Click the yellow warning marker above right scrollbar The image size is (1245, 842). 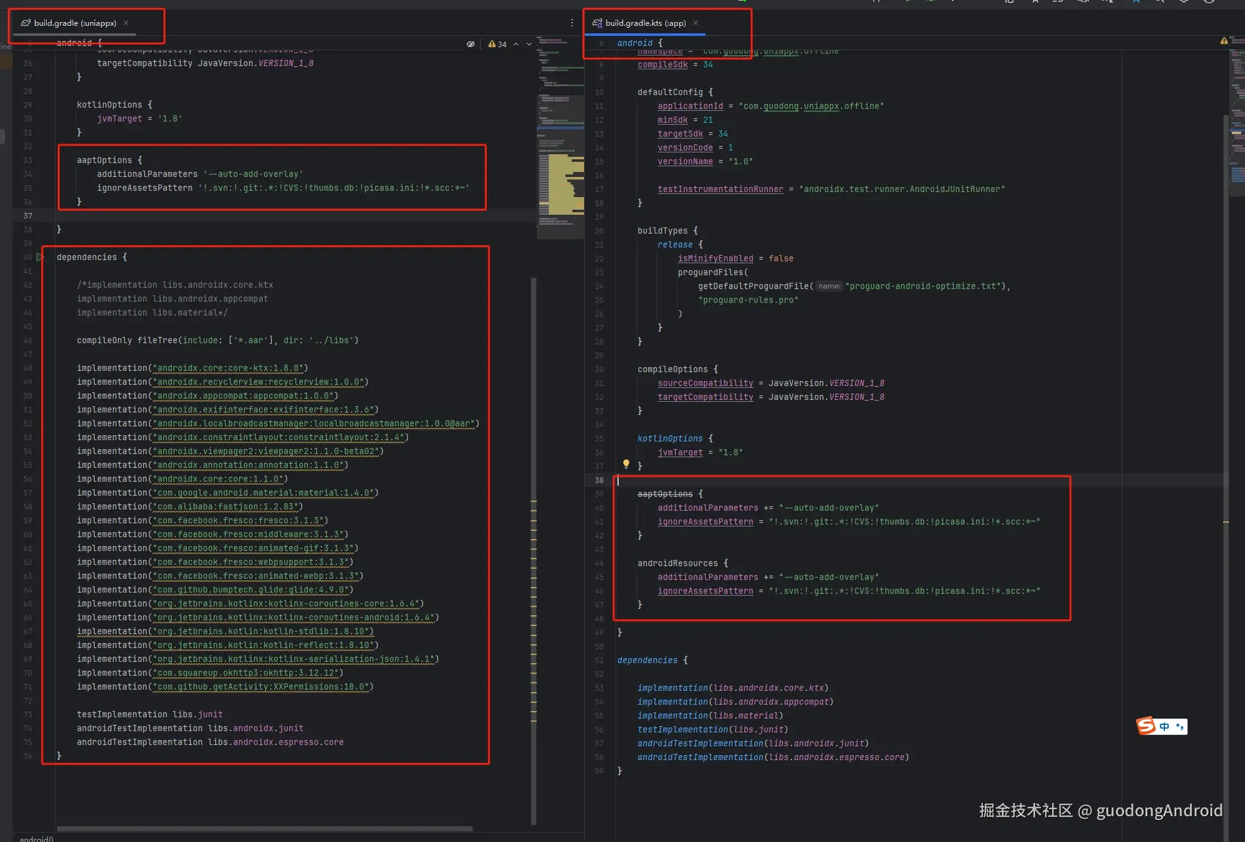click(1224, 40)
